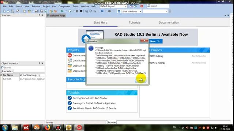Expand the Forward history dropdown arrow
The image size is (234, 131).
113,11
